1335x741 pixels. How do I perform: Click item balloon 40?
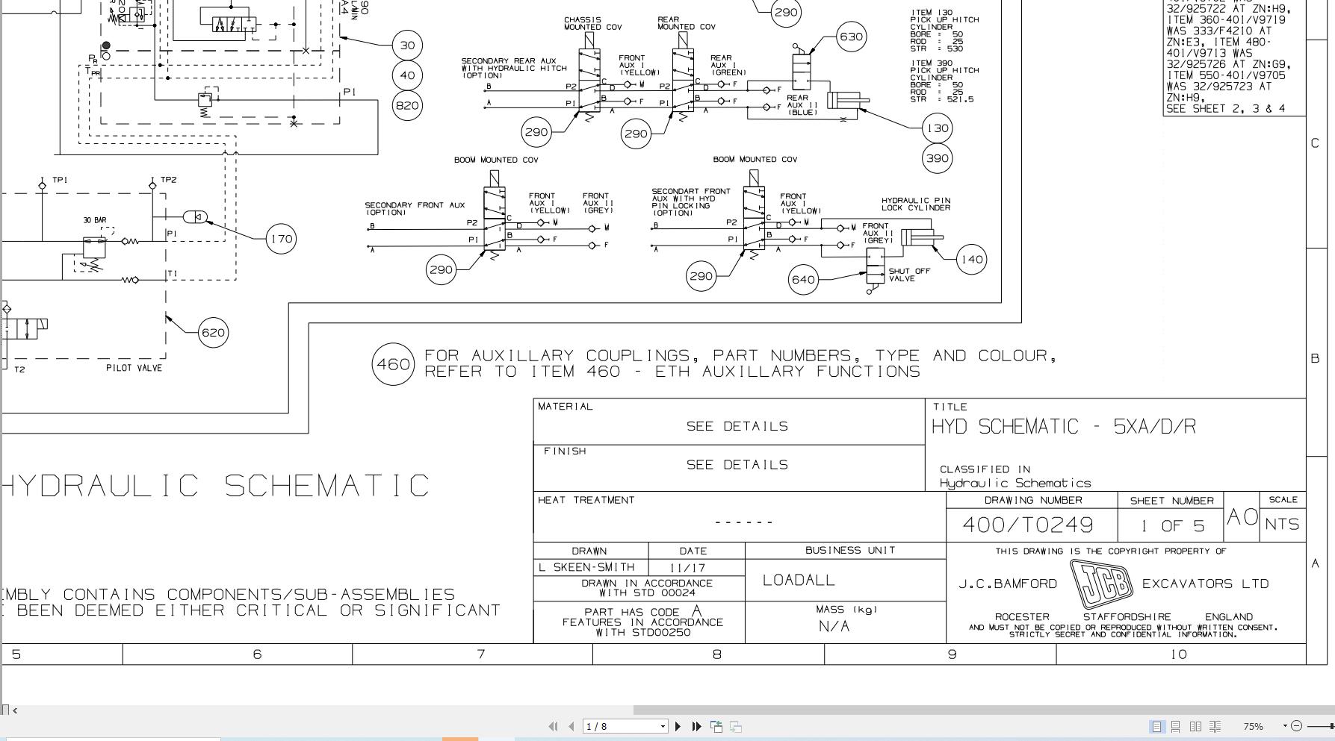[407, 75]
